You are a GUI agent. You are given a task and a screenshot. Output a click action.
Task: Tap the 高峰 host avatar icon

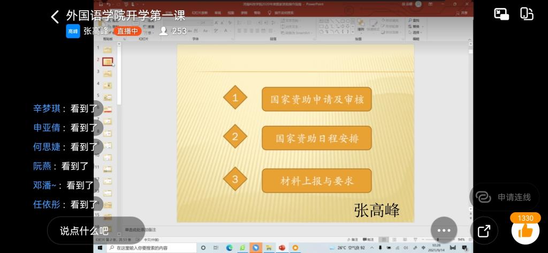(x=73, y=31)
